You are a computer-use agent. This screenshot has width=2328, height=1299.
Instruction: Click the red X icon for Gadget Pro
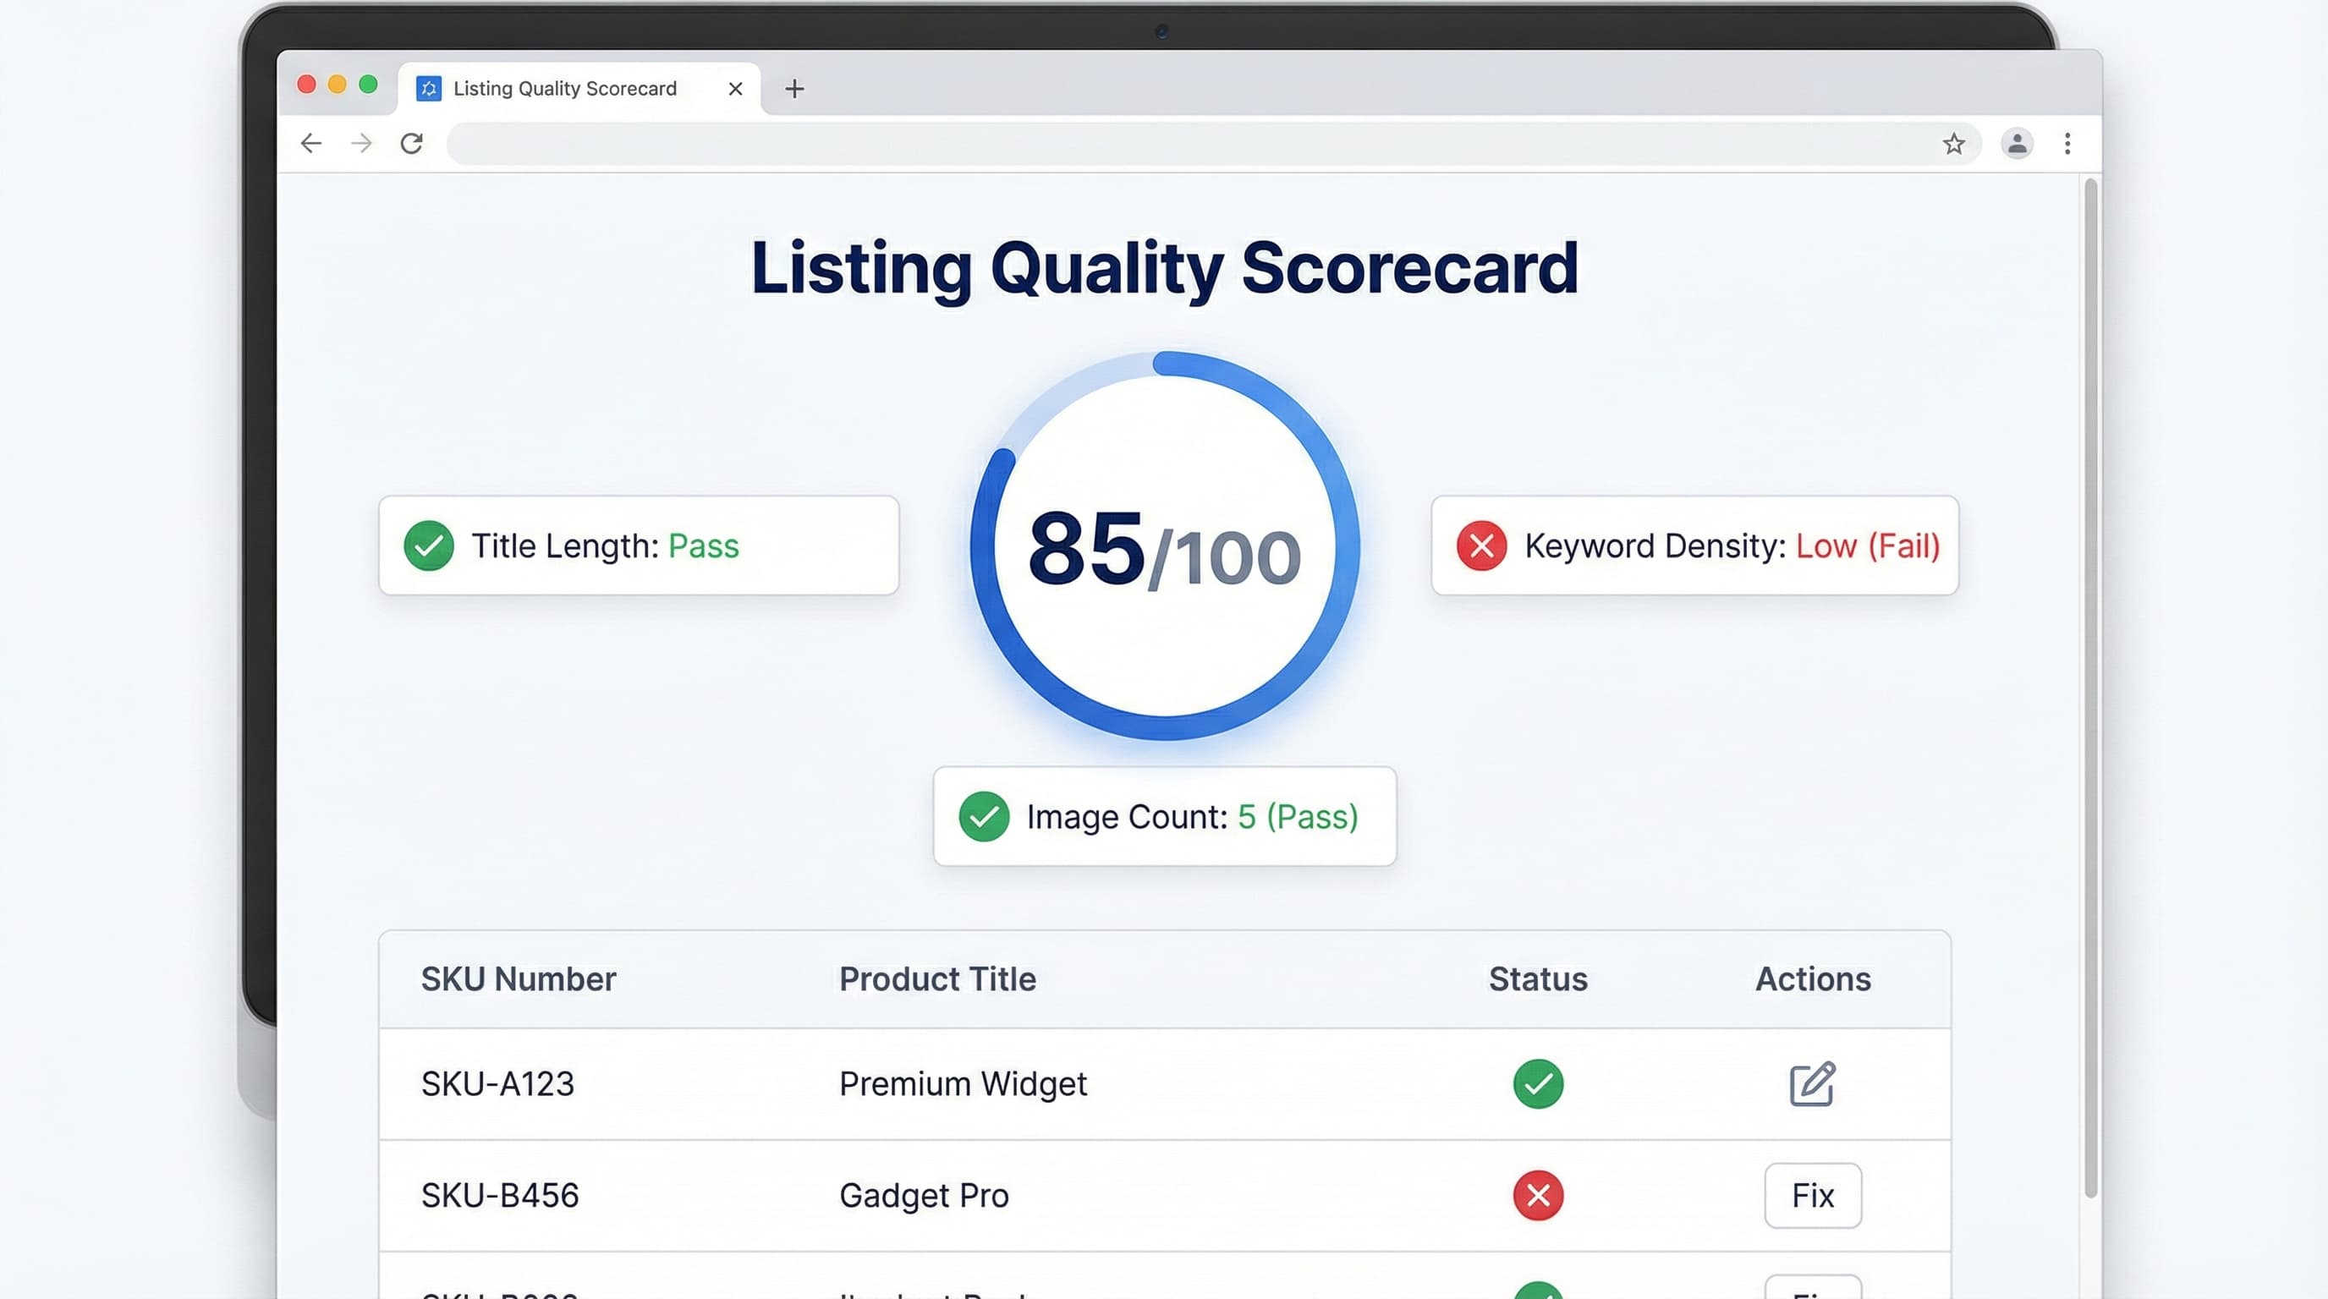(x=1537, y=1195)
